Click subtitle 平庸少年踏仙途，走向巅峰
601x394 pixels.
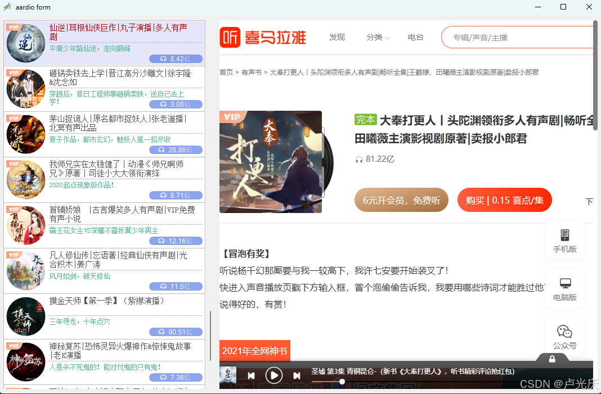(x=89, y=49)
